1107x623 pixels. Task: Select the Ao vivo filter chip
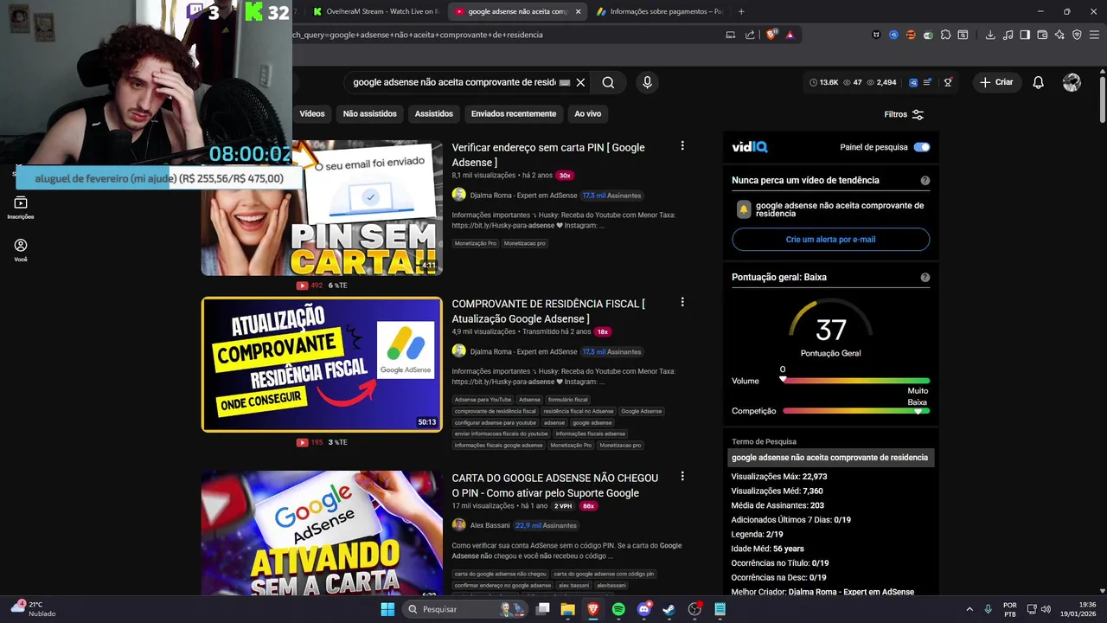point(587,114)
